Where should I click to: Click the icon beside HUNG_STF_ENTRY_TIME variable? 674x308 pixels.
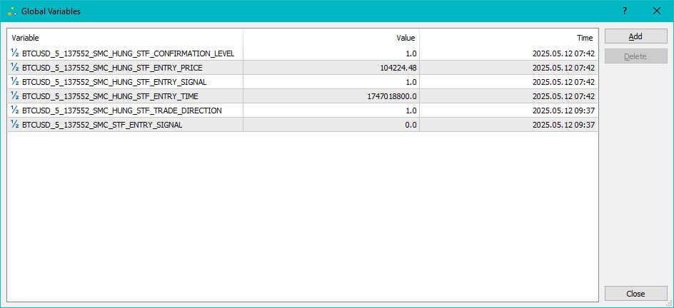(x=15, y=96)
